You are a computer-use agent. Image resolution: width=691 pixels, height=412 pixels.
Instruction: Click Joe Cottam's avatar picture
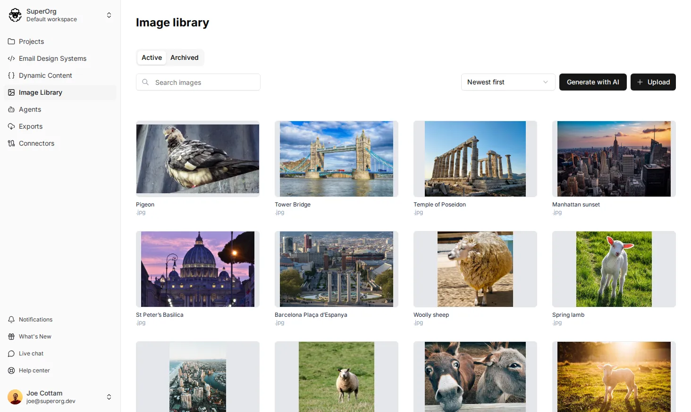pos(15,397)
